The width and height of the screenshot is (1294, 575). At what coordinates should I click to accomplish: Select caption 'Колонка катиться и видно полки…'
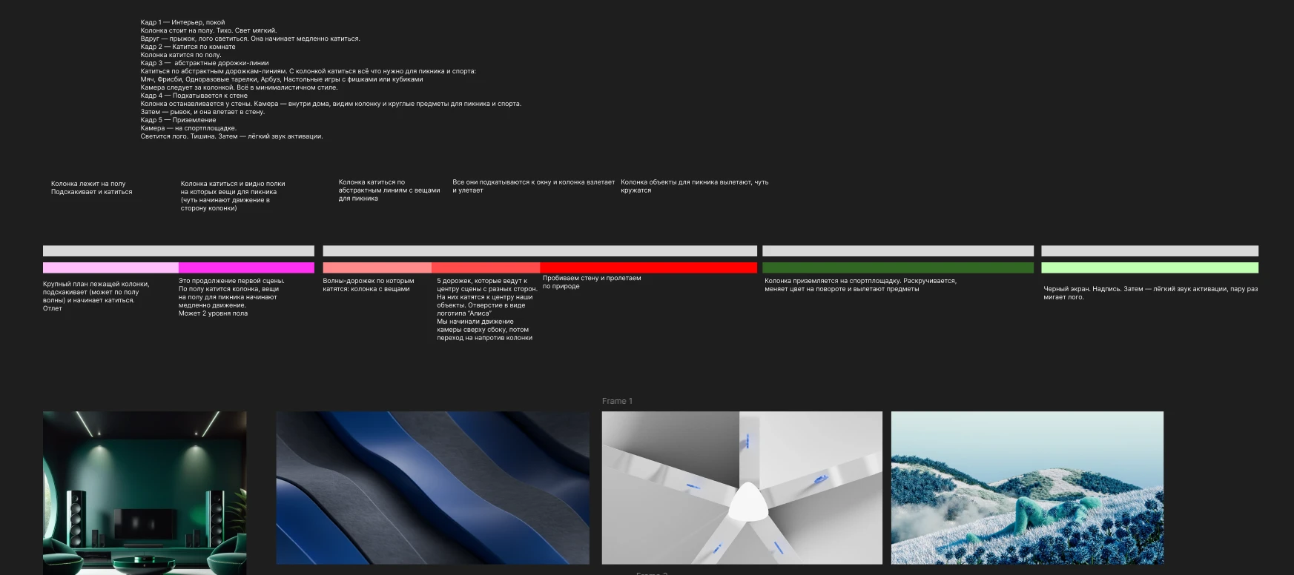click(233, 196)
